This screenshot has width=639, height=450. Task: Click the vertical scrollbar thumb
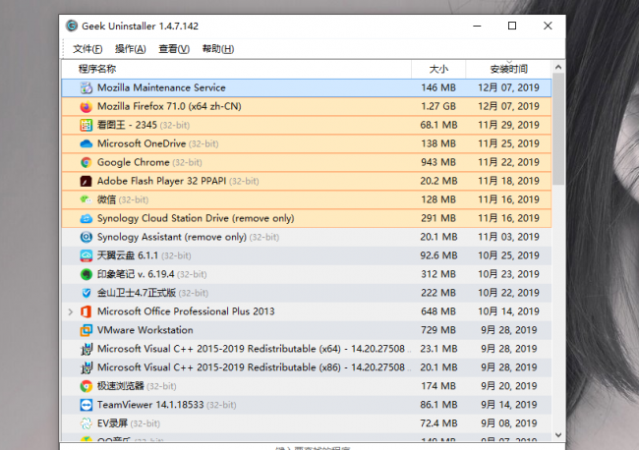coord(558,129)
